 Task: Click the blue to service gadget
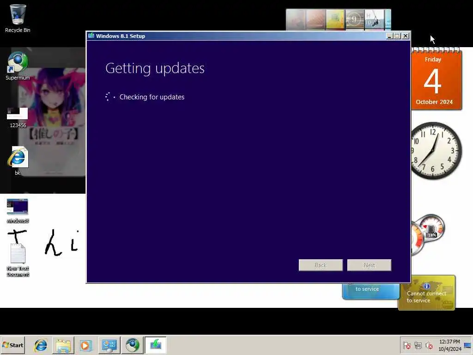(x=371, y=291)
